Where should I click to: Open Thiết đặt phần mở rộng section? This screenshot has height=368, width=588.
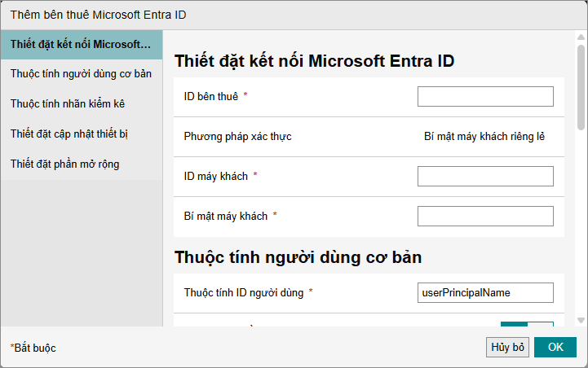click(82, 164)
